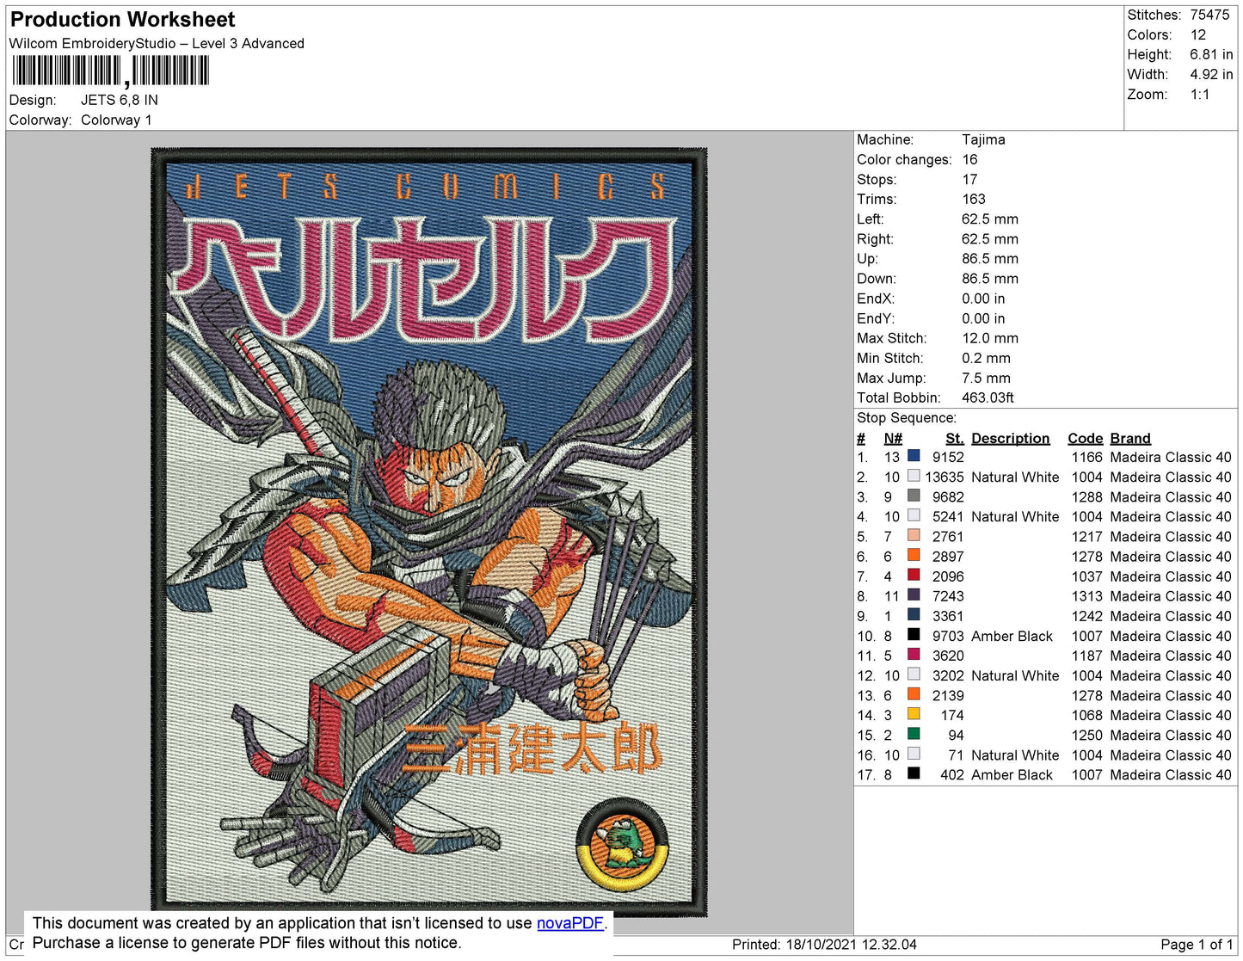This screenshot has width=1243, height=961.
Task: Select the peach swatch in stop 5
Action: (914, 535)
